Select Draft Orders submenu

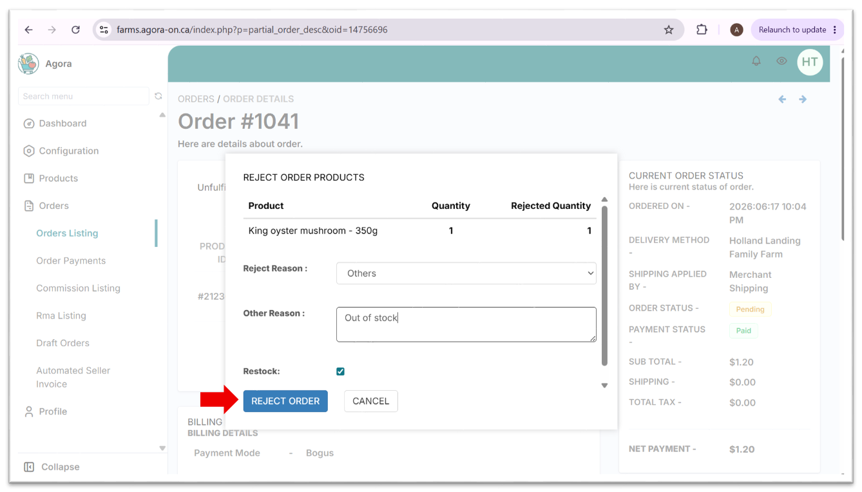[62, 343]
